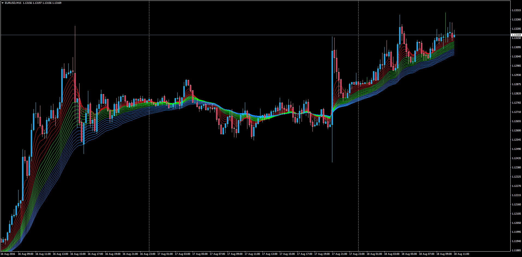Click the 1.12655 price scale label

coord(517,121)
